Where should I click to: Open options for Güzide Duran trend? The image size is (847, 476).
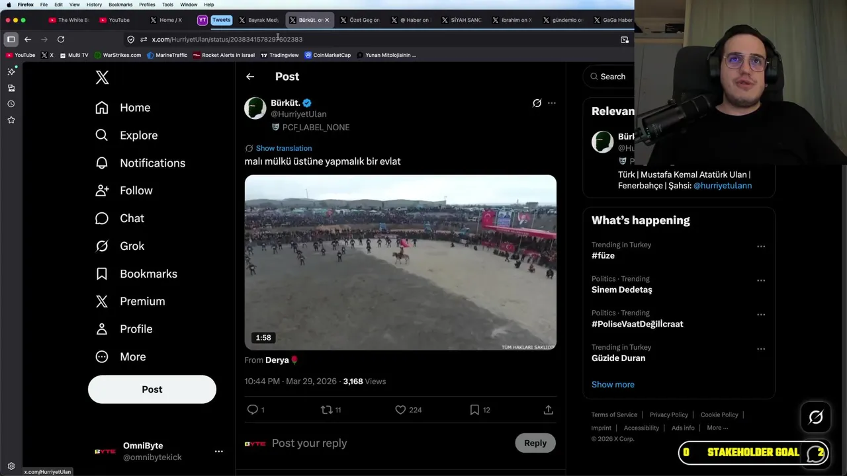pos(761,349)
